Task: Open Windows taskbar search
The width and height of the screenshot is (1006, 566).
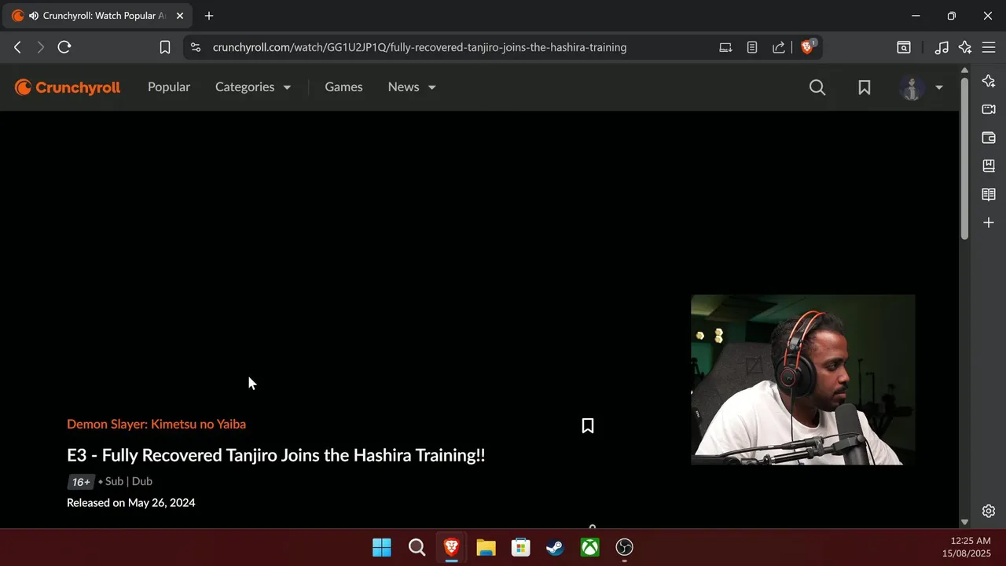Action: tap(417, 547)
